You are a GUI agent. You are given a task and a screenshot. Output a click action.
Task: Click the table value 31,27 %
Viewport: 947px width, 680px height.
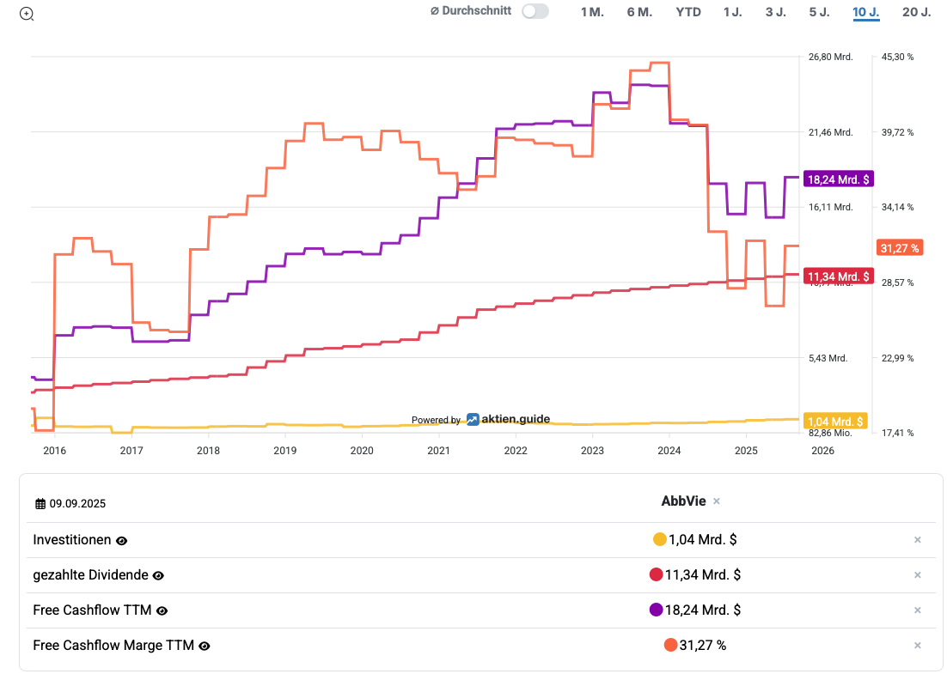(x=702, y=645)
